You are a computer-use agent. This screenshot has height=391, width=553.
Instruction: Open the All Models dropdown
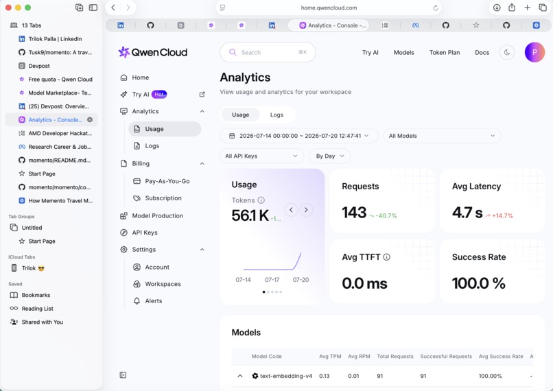(443, 136)
